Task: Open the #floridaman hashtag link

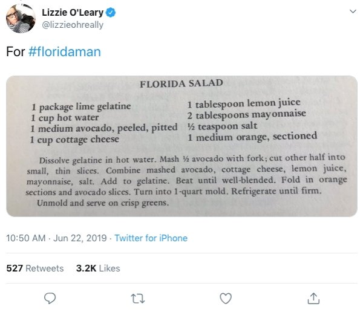Action: pos(65,51)
